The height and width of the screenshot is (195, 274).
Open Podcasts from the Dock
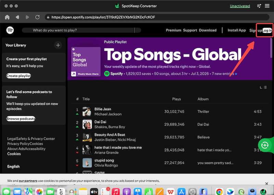click(127, 192)
